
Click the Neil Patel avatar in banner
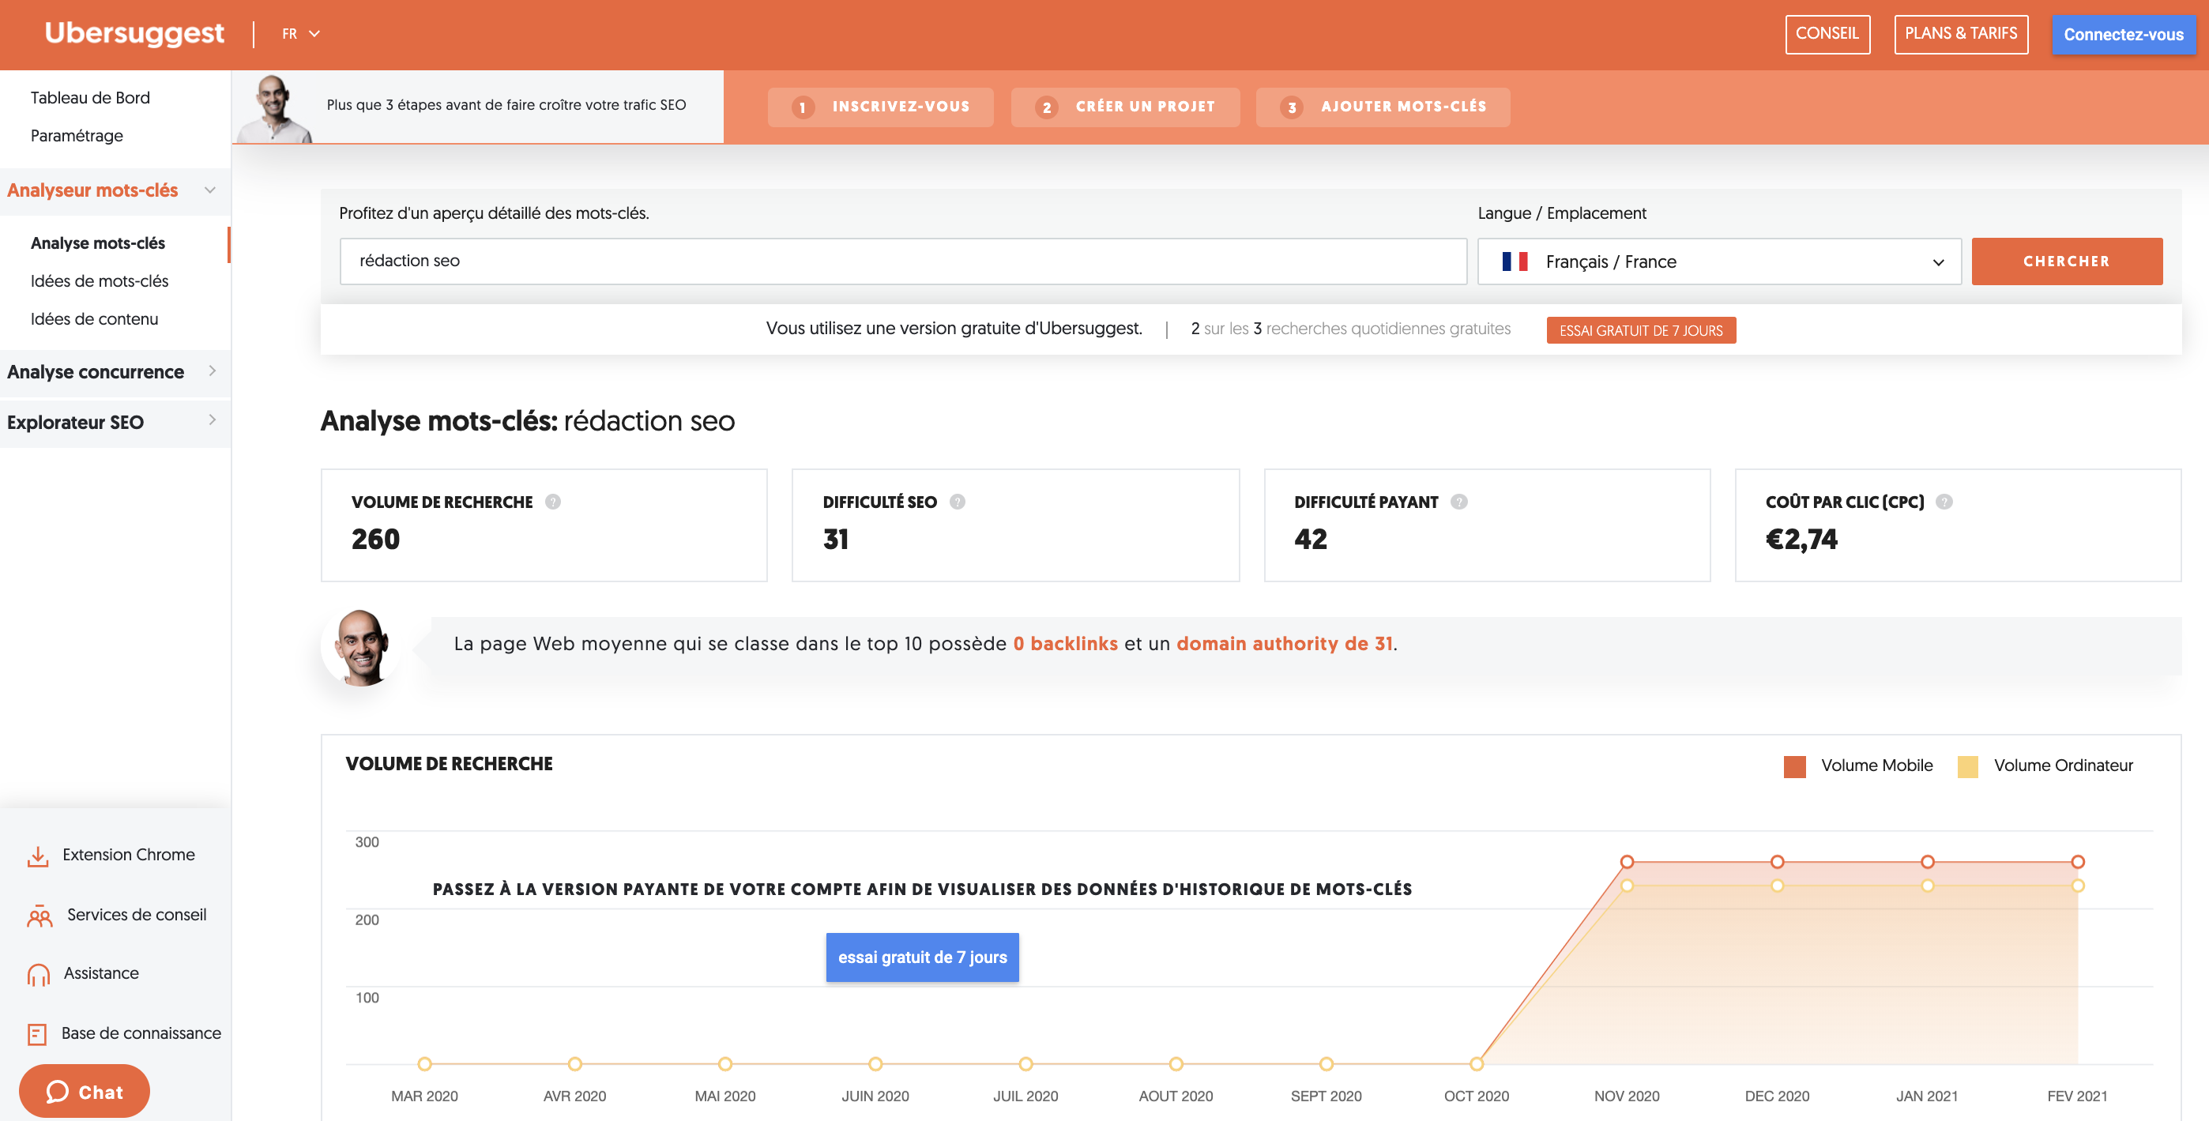[x=274, y=108]
